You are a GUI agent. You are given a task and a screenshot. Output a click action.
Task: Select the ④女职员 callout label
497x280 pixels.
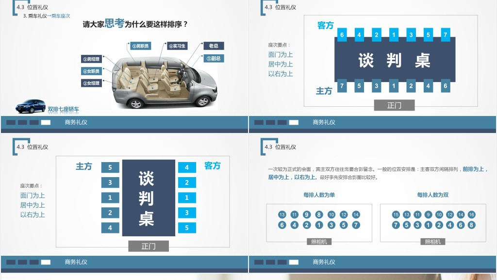[x=91, y=71]
